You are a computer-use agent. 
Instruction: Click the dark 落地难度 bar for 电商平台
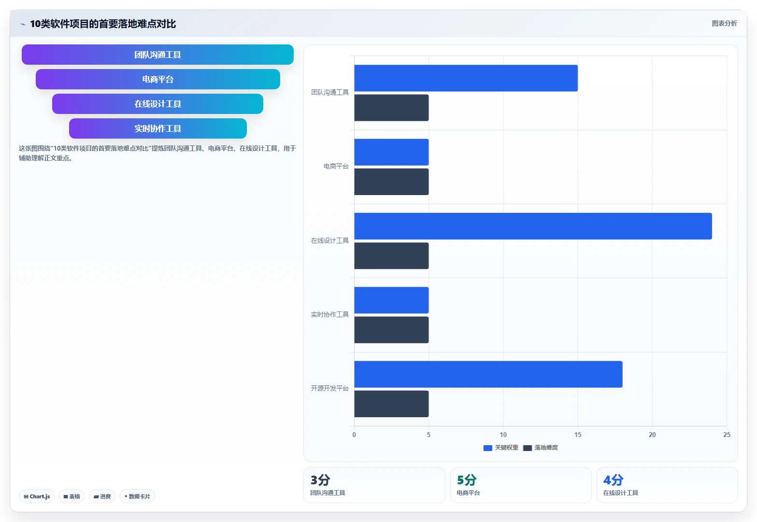click(391, 182)
